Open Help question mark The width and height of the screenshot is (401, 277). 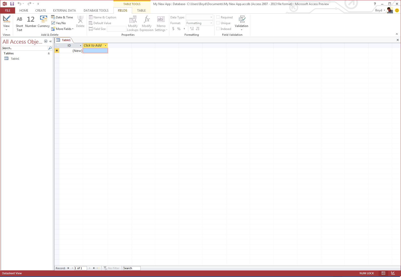375,4
